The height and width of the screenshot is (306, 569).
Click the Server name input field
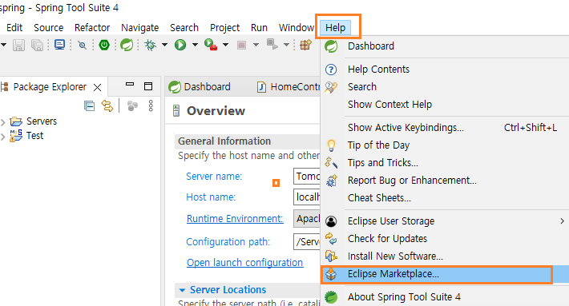[307, 177]
